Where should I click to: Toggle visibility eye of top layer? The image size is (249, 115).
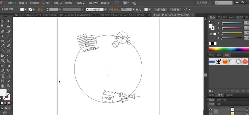point(210,109)
